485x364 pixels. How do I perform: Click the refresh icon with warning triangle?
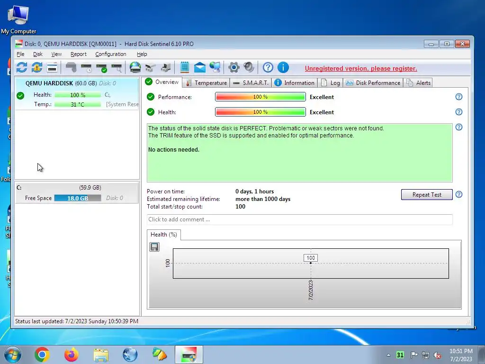(37, 67)
